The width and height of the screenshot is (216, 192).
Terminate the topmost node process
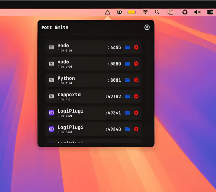[x=136, y=47]
